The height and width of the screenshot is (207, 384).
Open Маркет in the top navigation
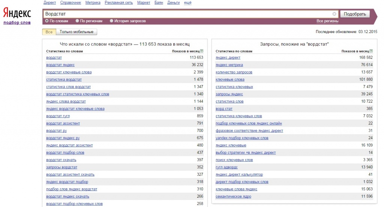[144, 3]
